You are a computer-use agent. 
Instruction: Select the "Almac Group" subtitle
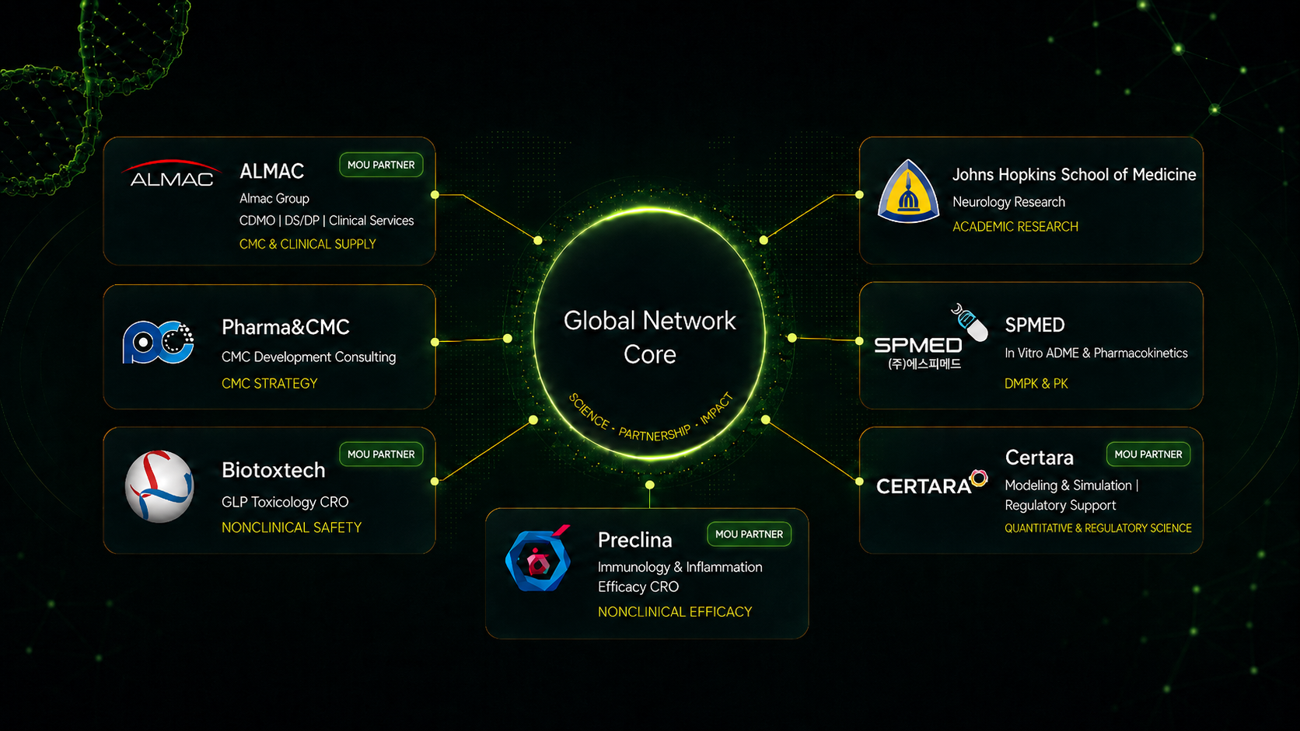274,199
